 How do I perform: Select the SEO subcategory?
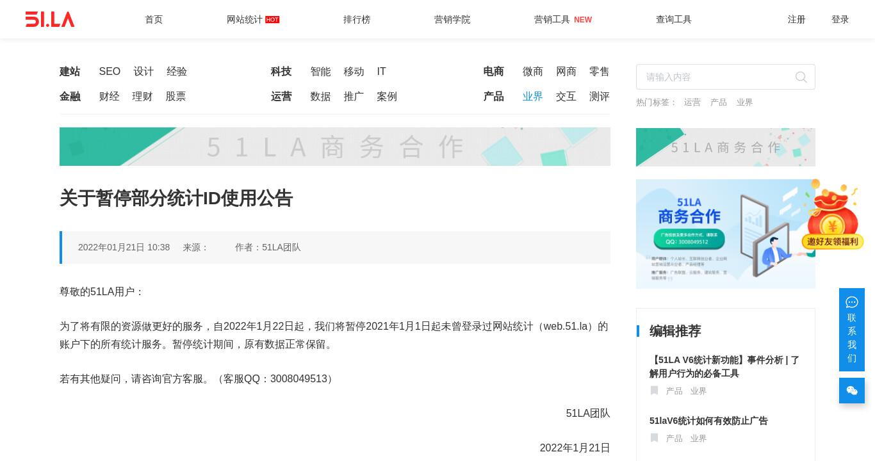pos(110,72)
